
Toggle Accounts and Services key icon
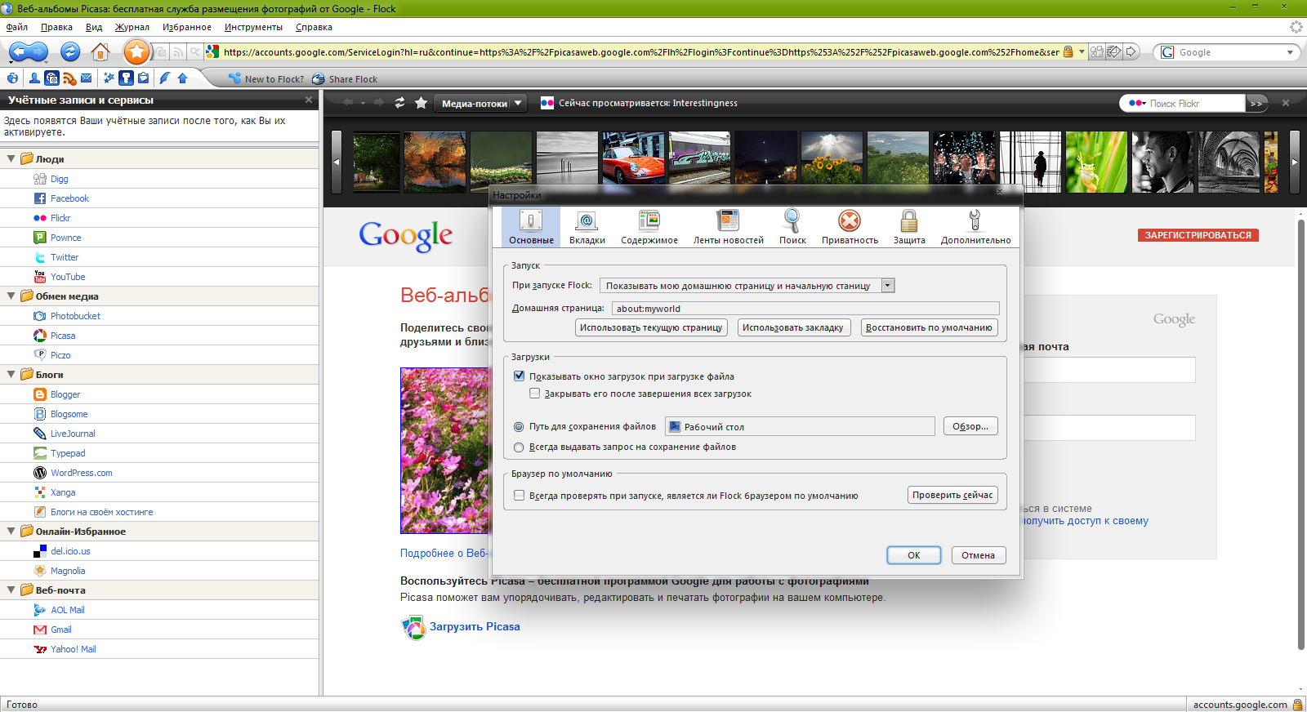point(126,78)
